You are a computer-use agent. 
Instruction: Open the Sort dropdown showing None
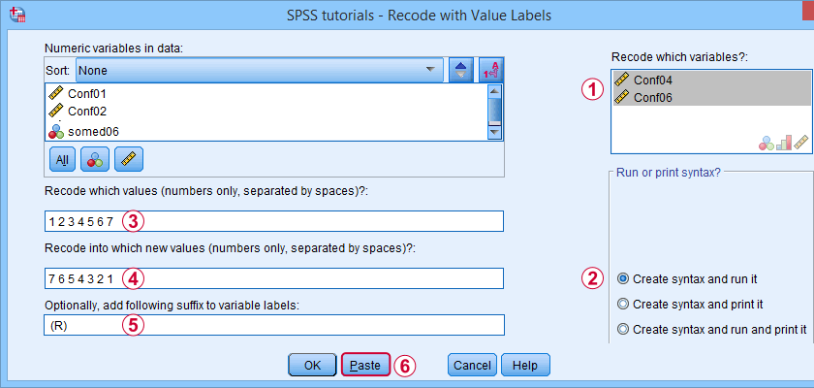[260, 70]
